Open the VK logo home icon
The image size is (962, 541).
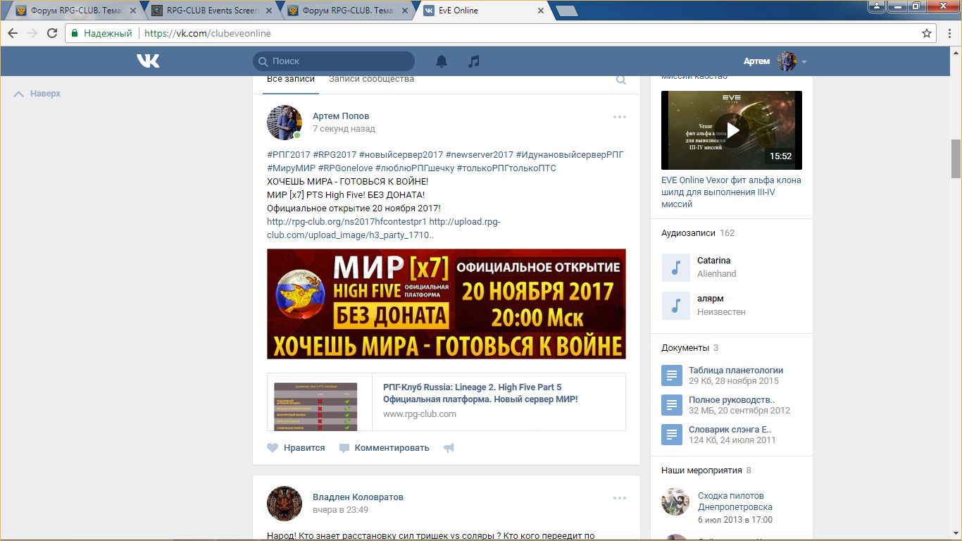click(x=148, y=61)
